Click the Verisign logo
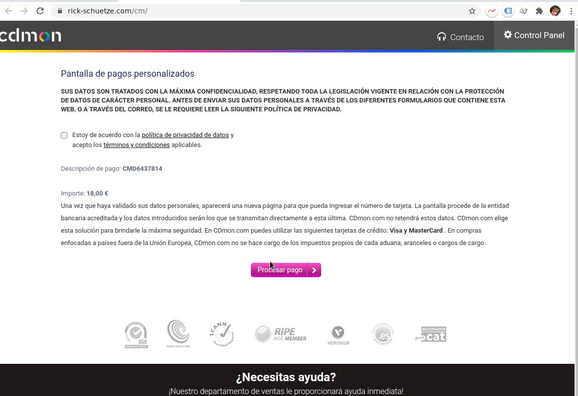 click(338, 335)
